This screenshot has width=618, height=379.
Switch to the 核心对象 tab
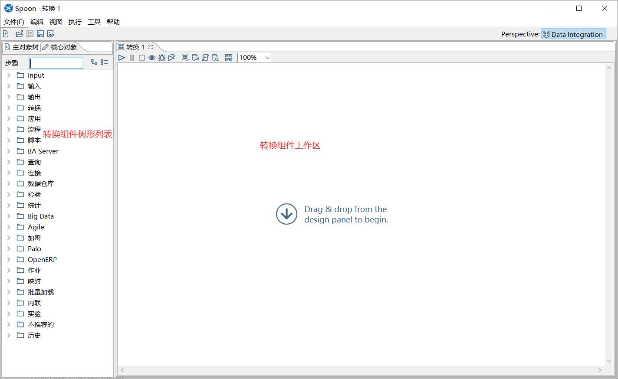click(x=60, y=47)
